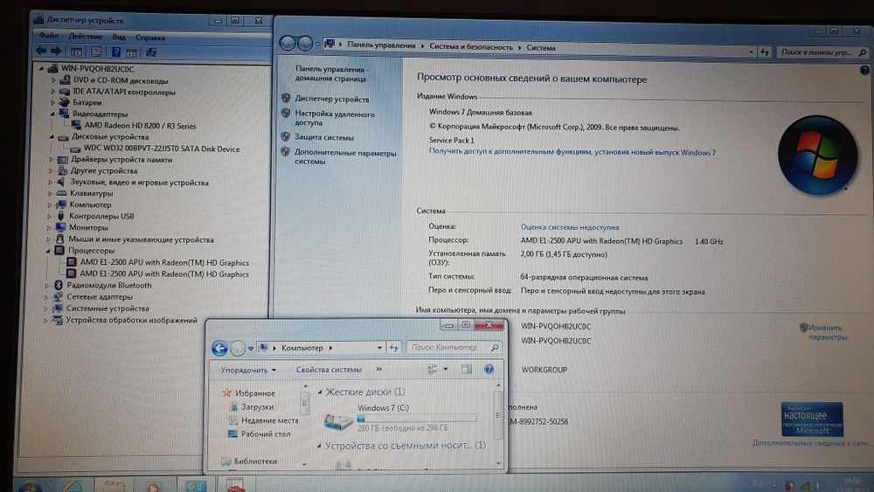874x492 pixels.
Task: Click change view icon in Explorer toolbar
Action: (x=432, y=369)
